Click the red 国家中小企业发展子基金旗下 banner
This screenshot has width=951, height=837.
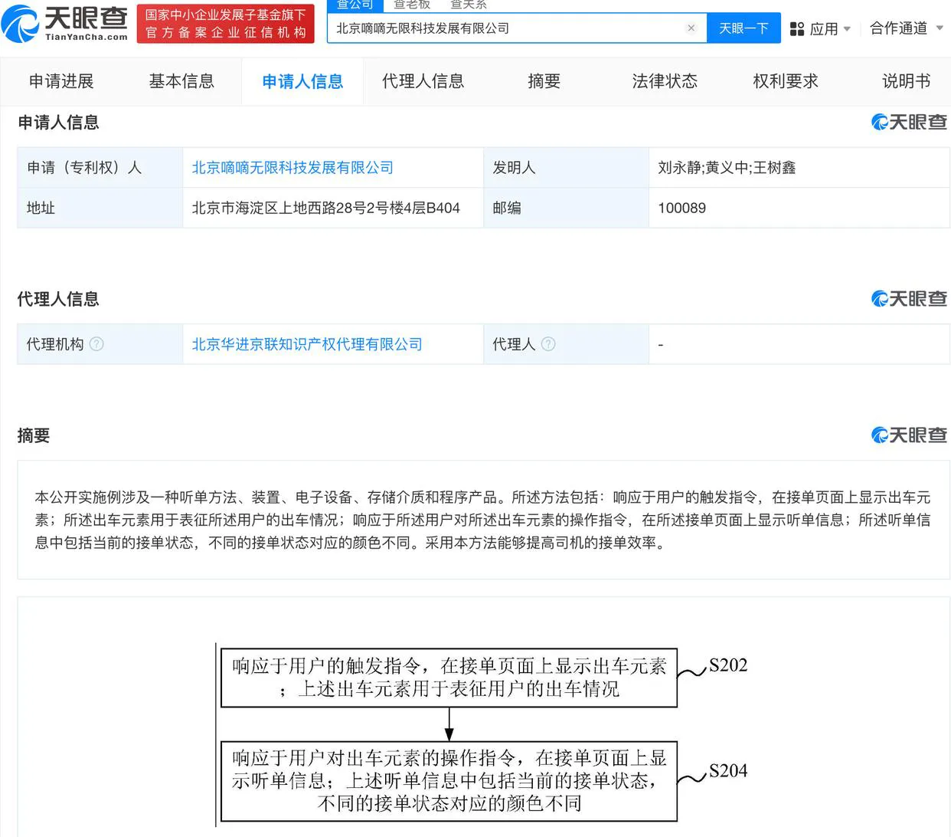(x=226, y=23)
